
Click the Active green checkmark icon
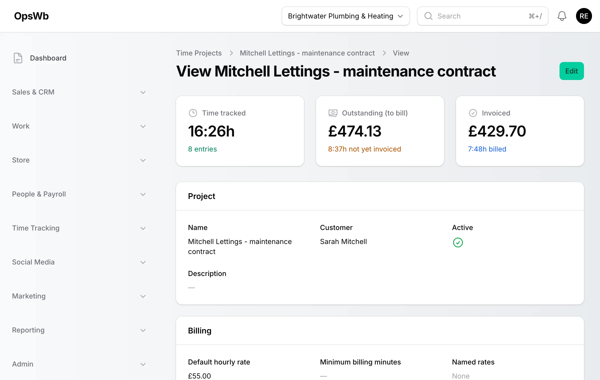(458, 242)
